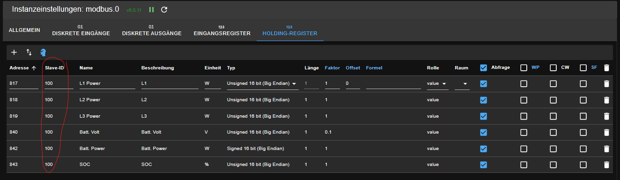Screen dimensions: 620x180
Task: Select % unit in SOC row
Action: pyautogui.click(x=207, y=165)
